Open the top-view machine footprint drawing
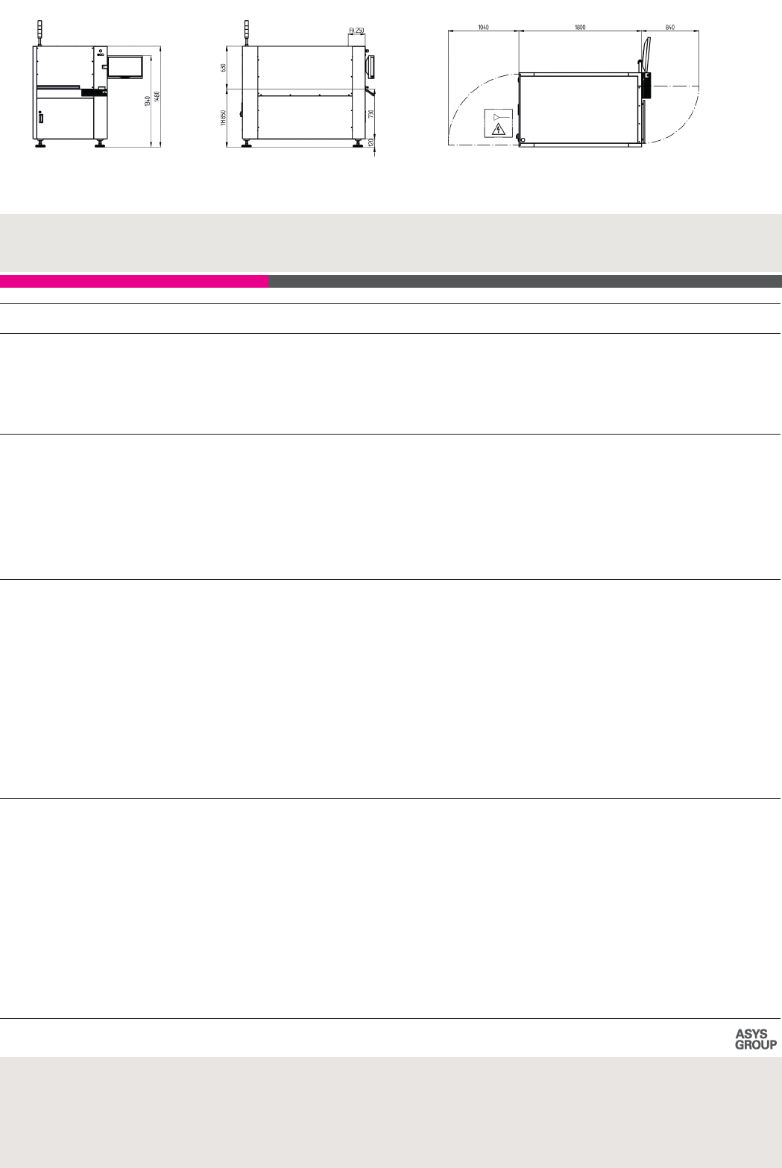The image size is (782, 1168). tap(579, 109)
